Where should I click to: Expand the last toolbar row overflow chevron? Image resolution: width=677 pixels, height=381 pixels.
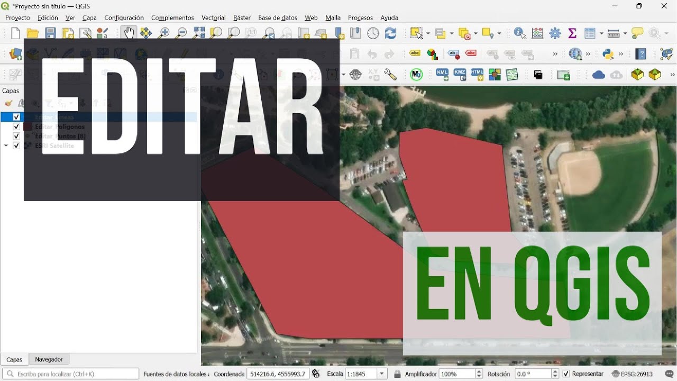(672, 75)
